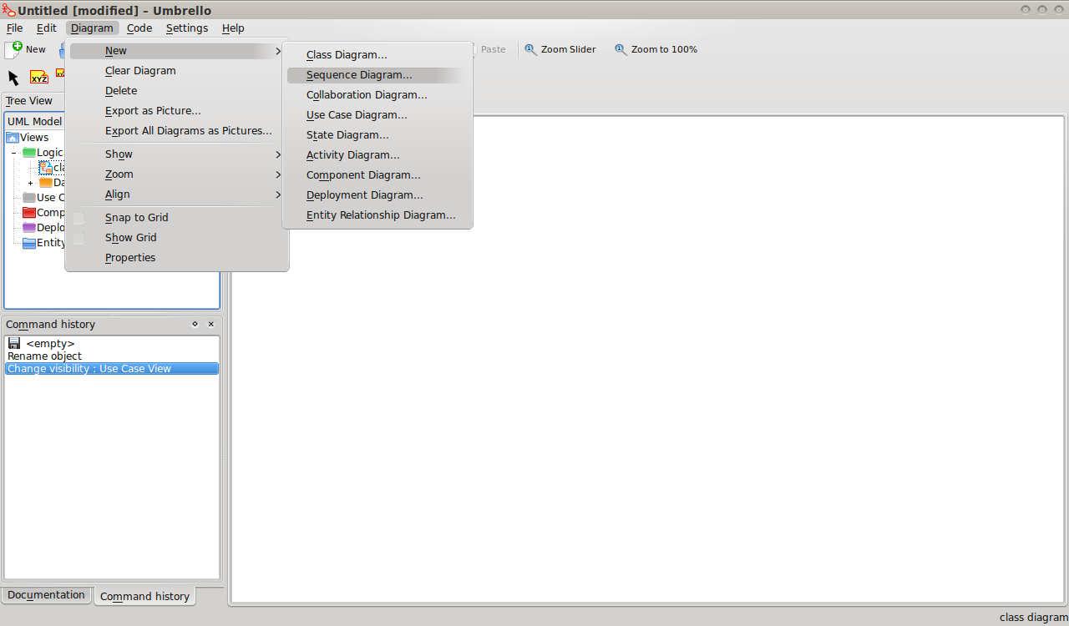Collapse the Logical View tree node
Screen dimensions: 1069x626
click(x=14, y=153)
